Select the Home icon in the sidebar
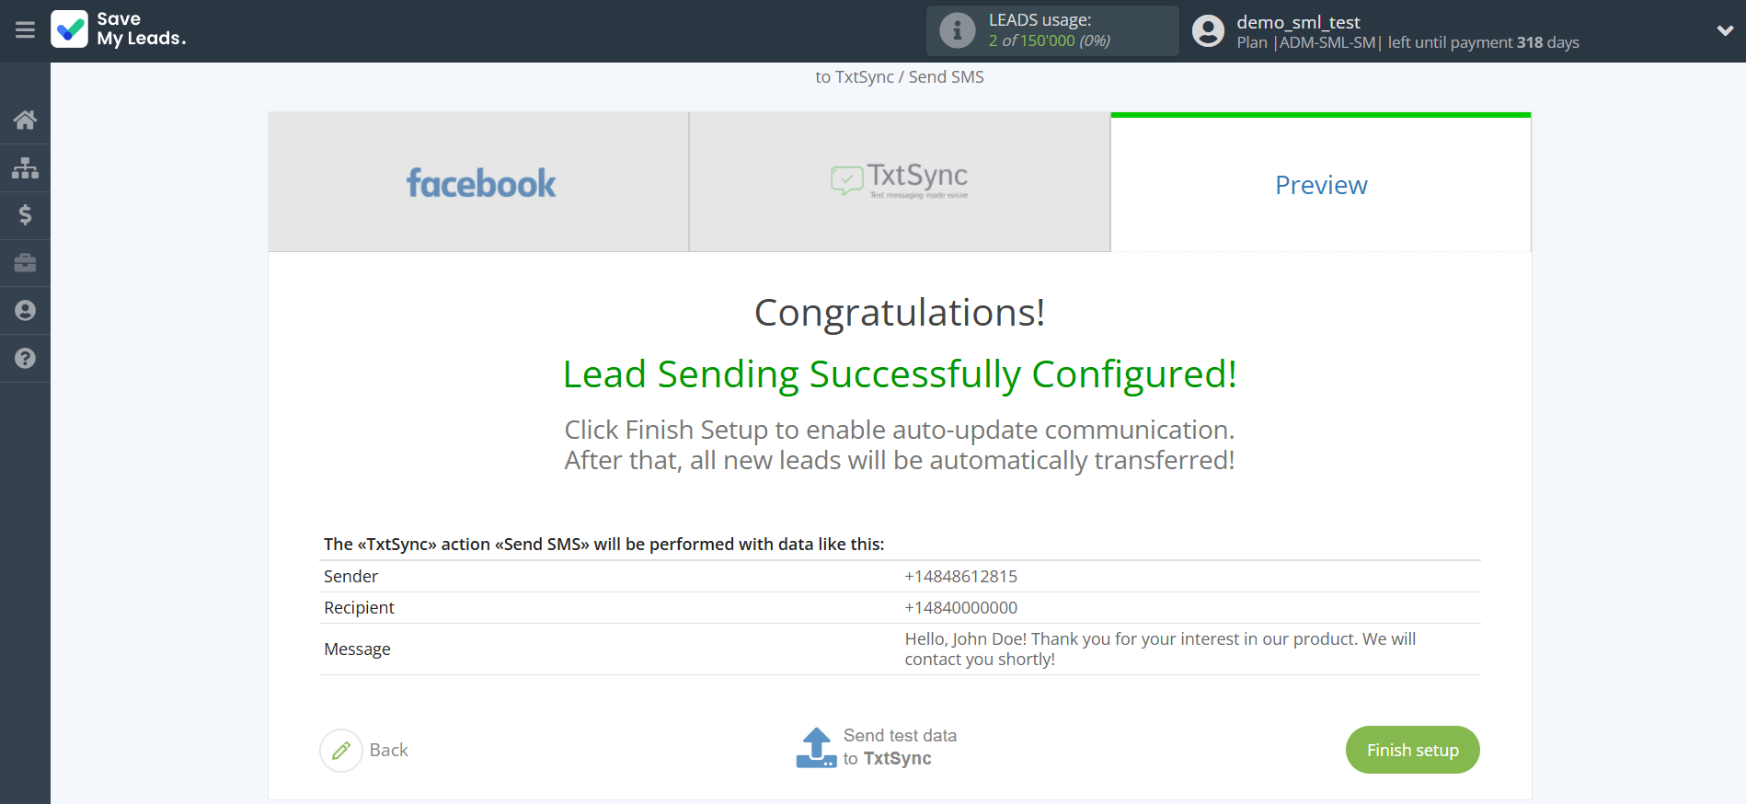The height and width of the screenshot is (804, 1746). (24, 120)
